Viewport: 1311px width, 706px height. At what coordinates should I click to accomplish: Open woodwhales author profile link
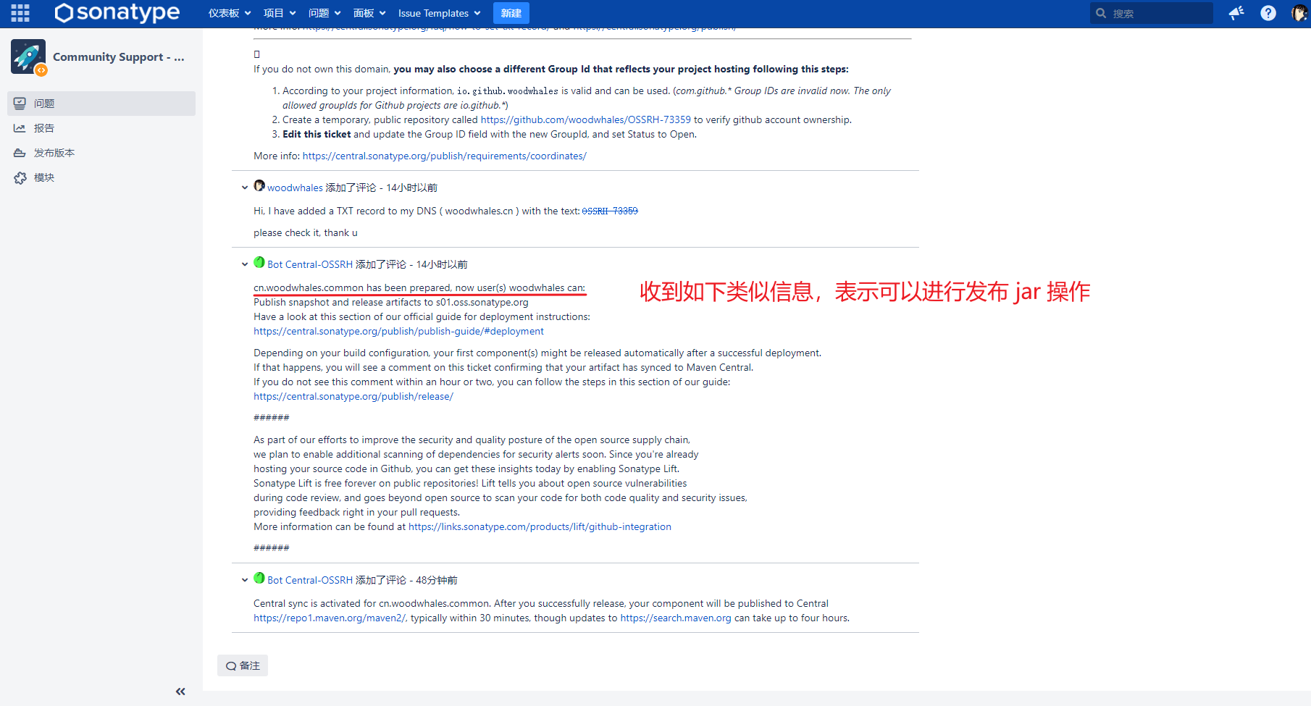295,188
